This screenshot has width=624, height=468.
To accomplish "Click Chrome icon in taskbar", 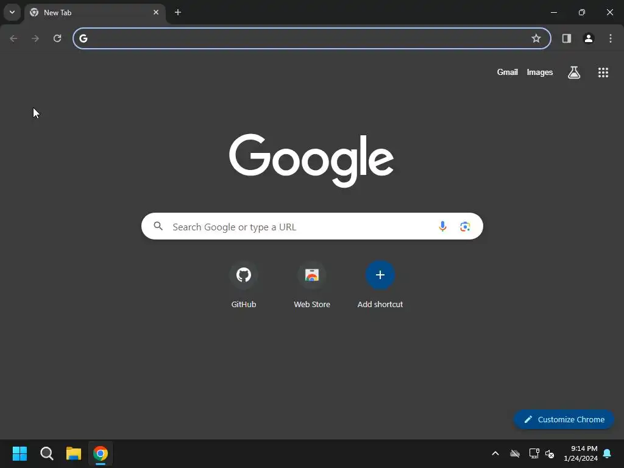I will tap(101, 453).
